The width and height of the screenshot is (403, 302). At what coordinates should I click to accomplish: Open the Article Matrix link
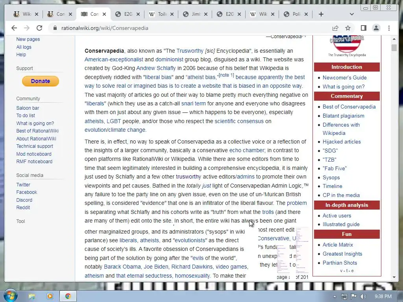pyautogui.click(x=338, y=245)
